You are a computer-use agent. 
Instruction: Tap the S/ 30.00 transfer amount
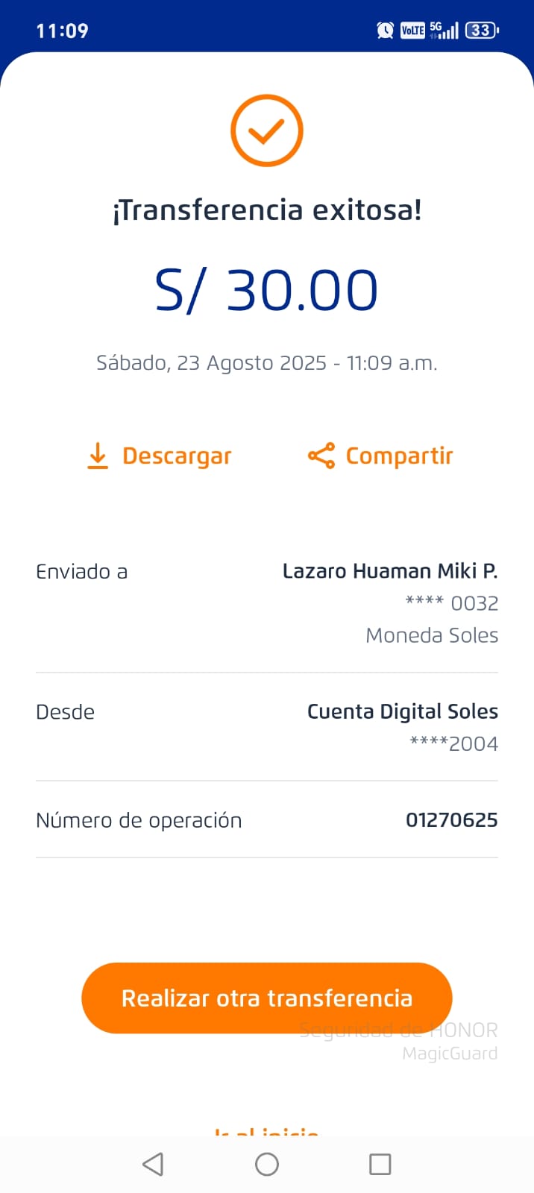[266, 290]
